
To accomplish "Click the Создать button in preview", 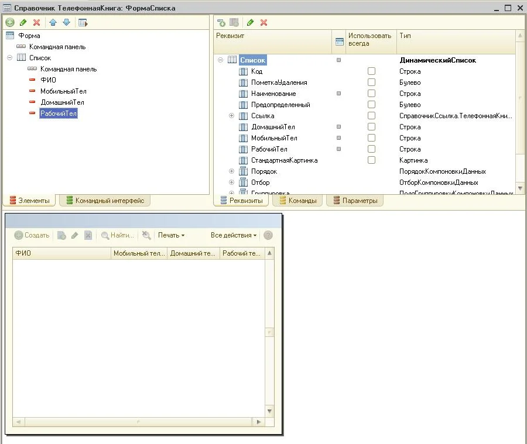I will click(32, 235).
